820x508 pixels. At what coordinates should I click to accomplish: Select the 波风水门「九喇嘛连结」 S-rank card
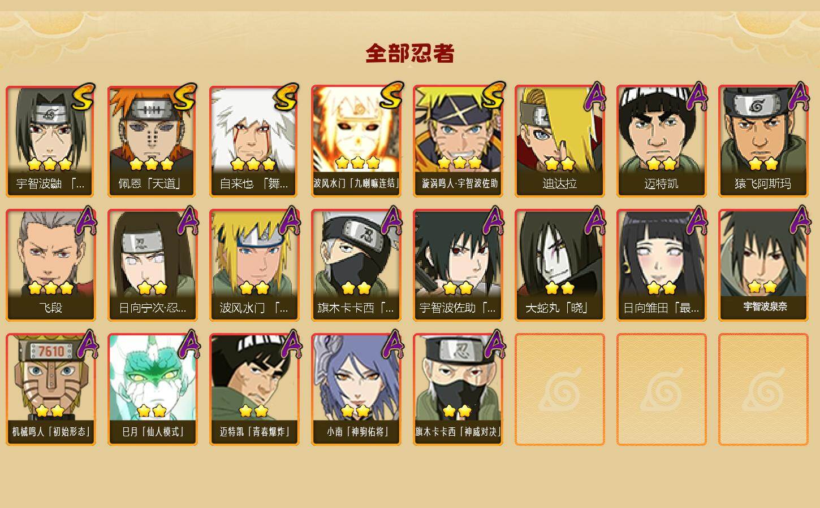(x=356, y=141)
